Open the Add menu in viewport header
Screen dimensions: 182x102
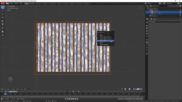point(22,89)
